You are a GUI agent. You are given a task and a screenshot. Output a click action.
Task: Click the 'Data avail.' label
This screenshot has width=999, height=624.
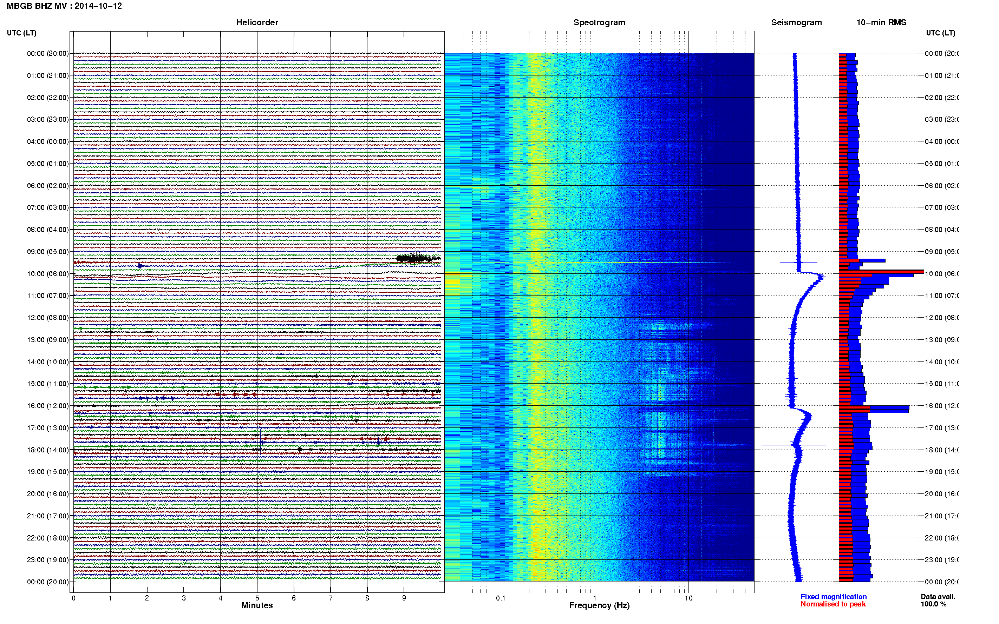point(938,597)
